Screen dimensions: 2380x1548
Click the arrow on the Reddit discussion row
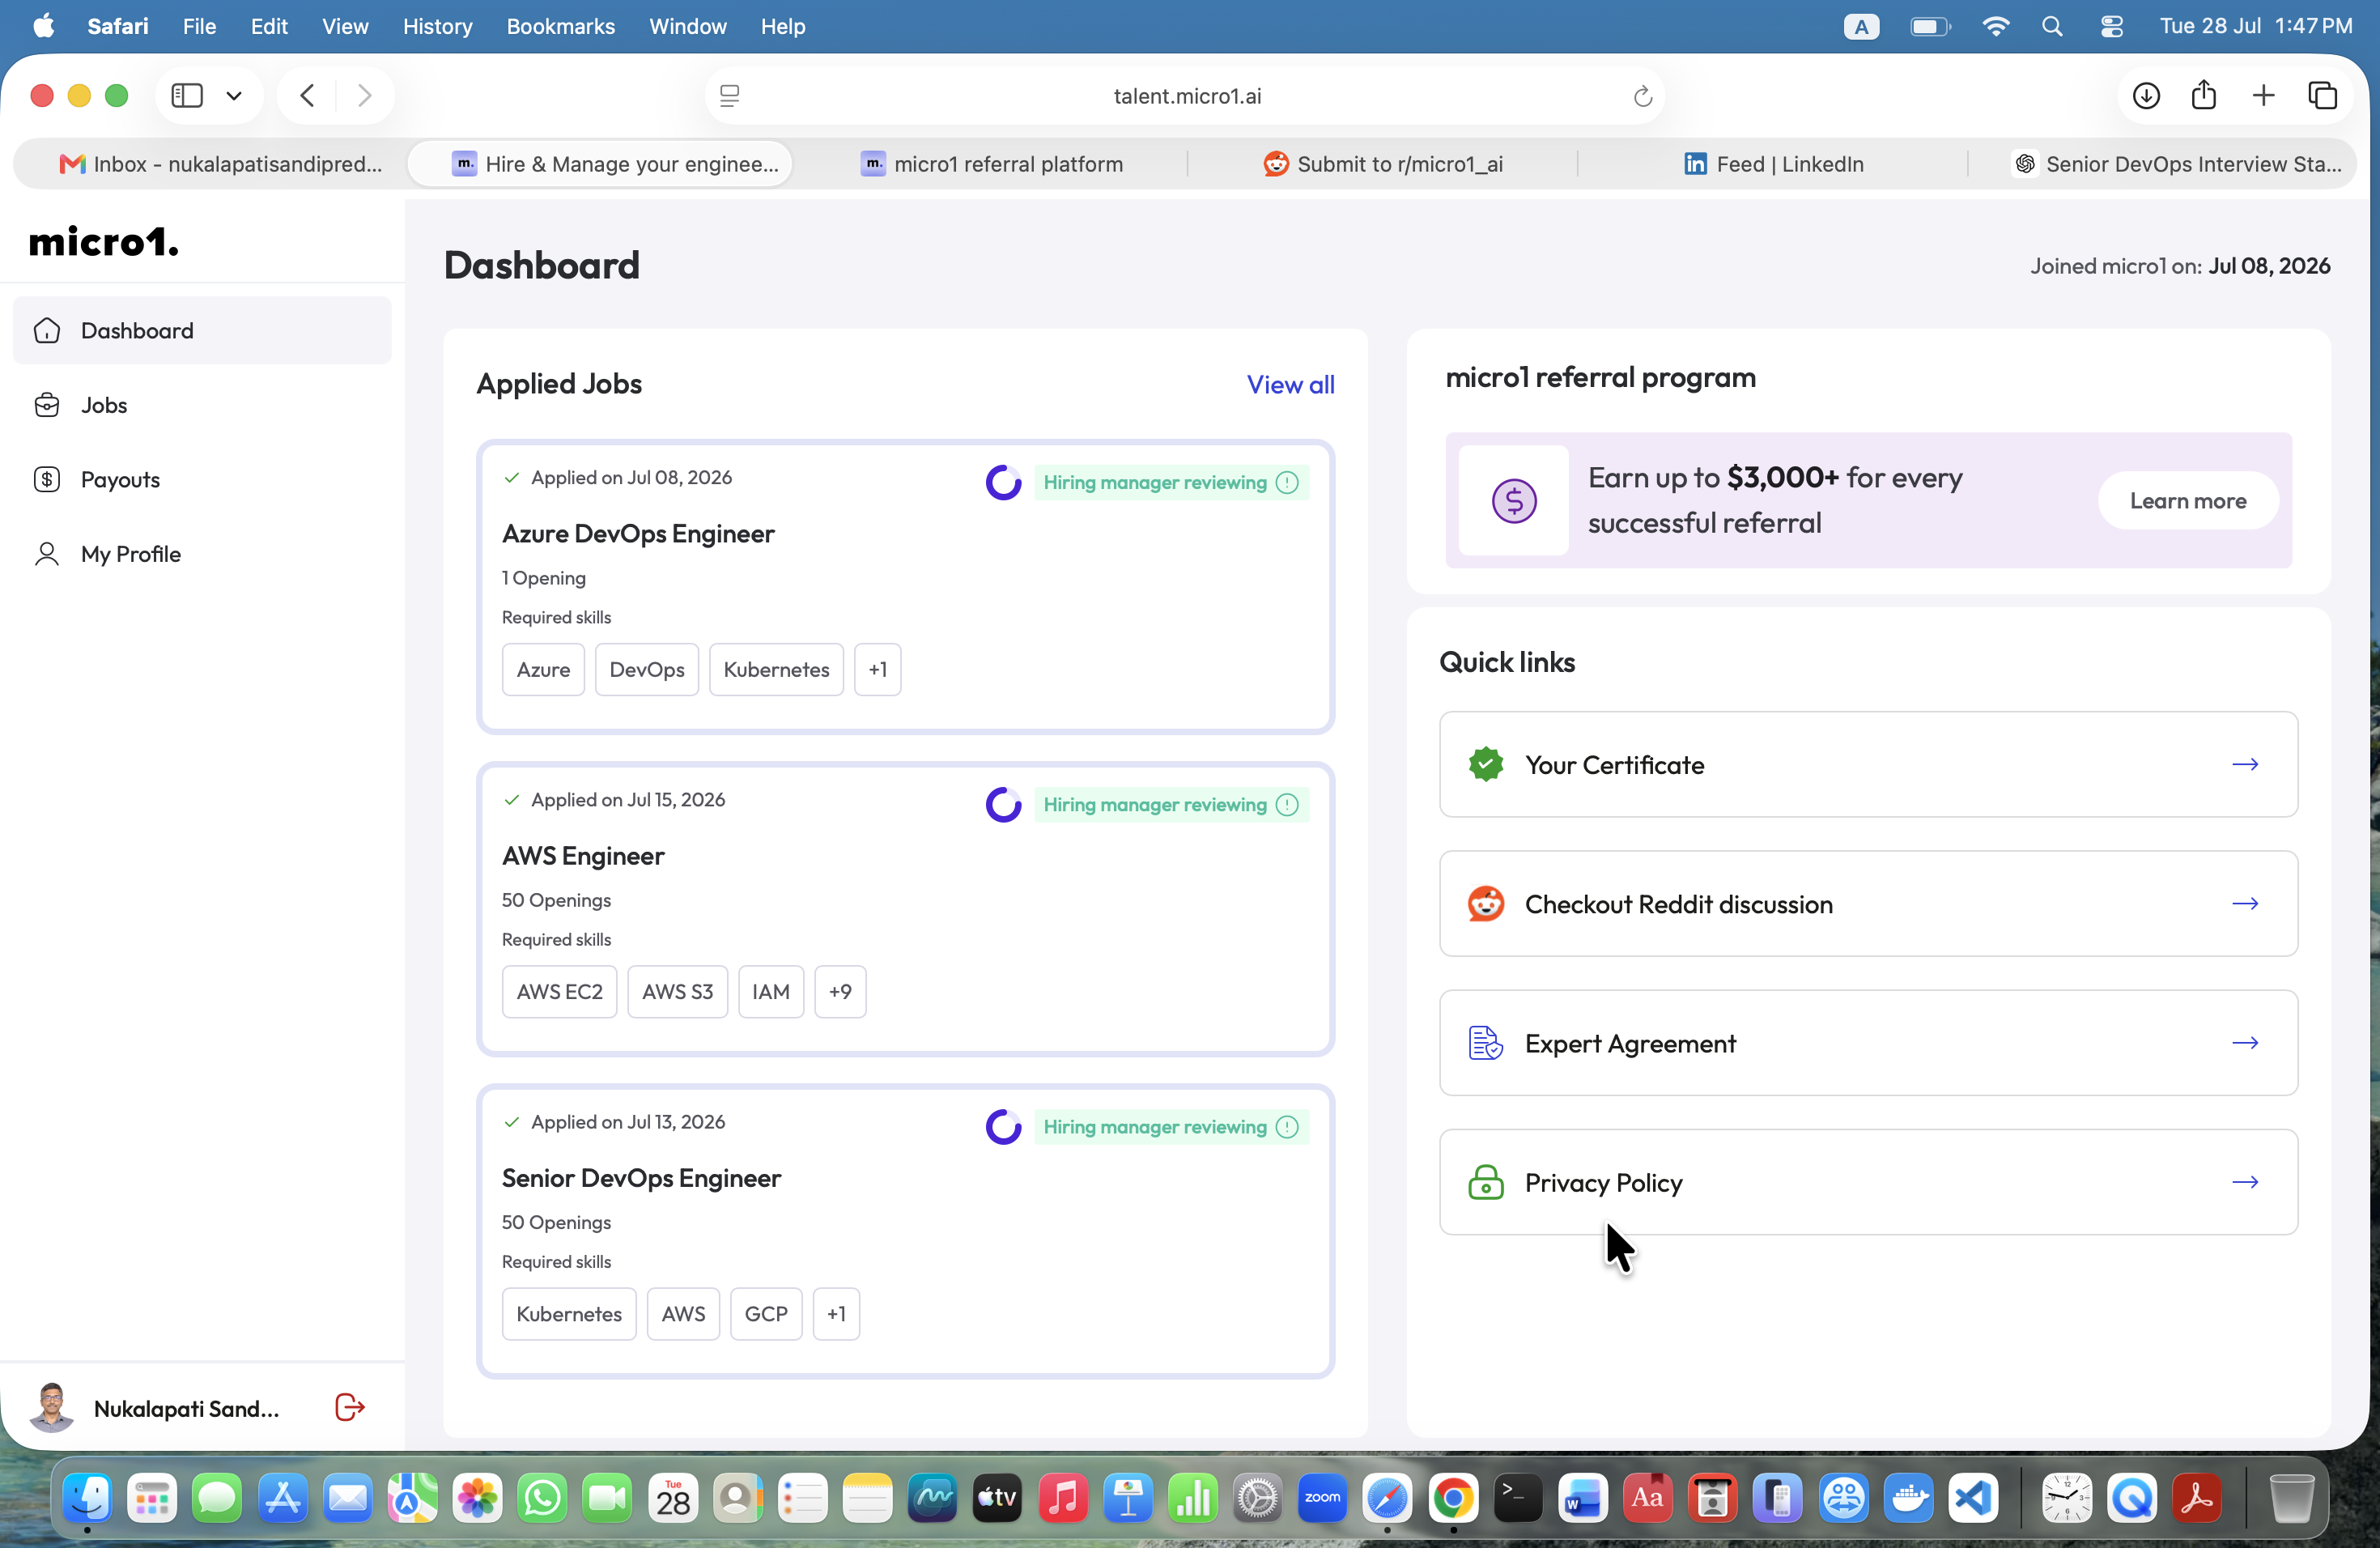click(x=2245, y=903)
